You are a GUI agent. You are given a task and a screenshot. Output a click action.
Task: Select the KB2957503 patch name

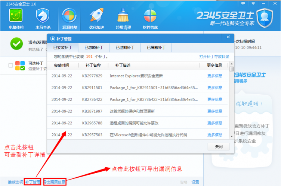[92, 135]
